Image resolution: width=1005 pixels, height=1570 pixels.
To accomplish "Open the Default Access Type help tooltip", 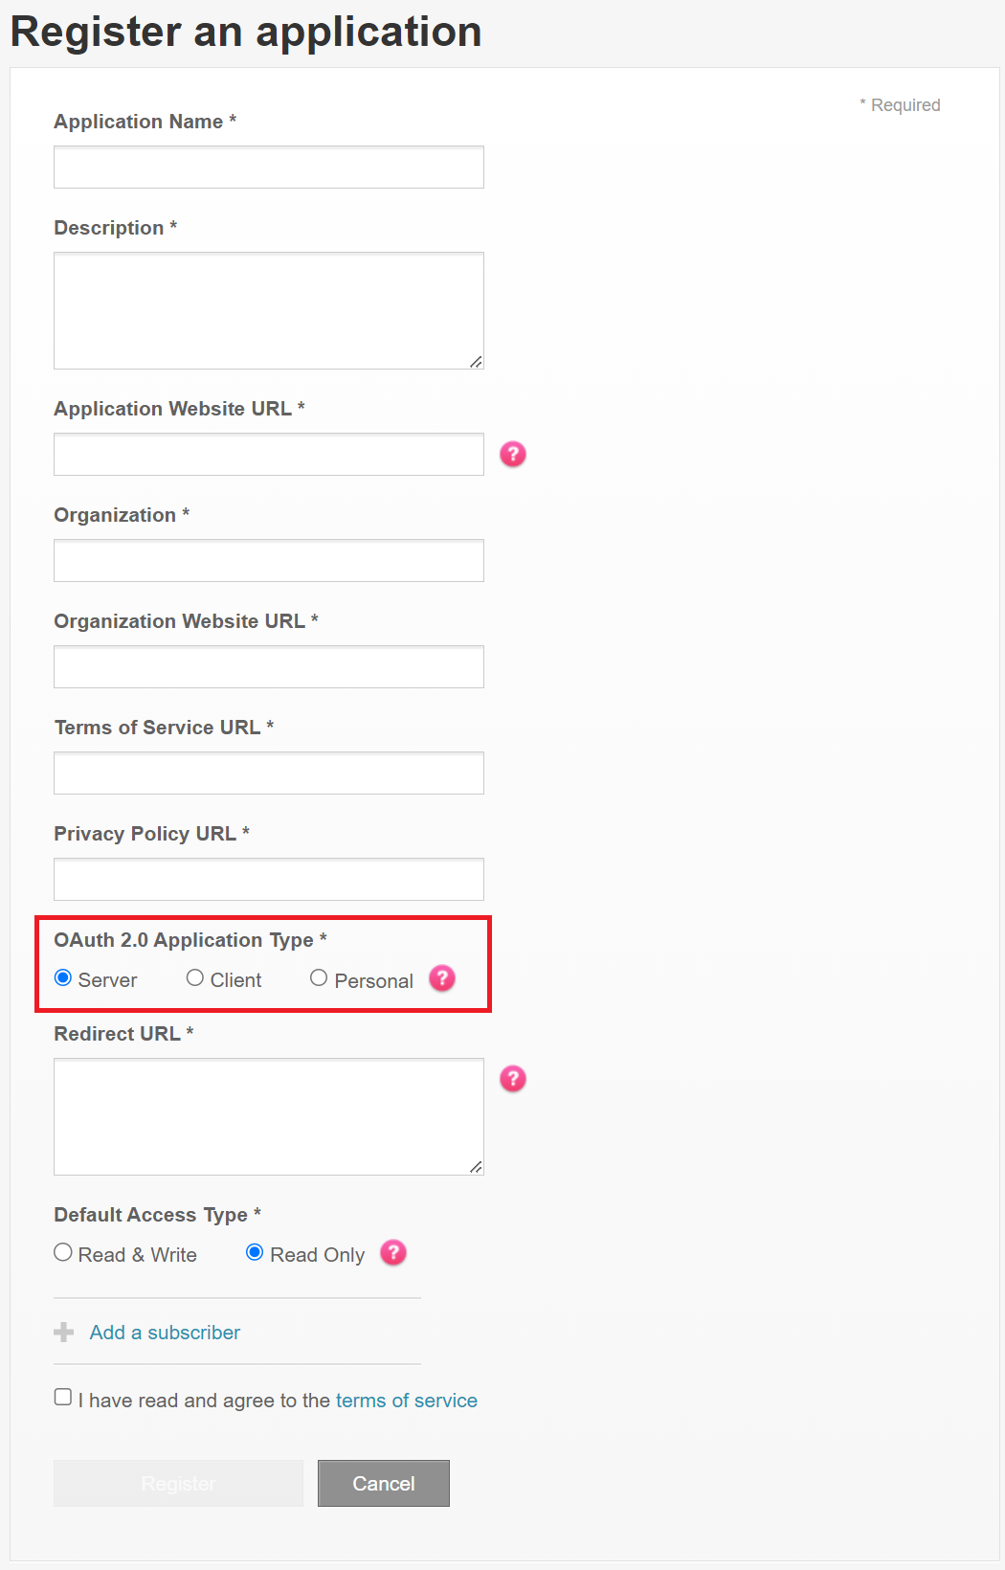I will coord(393,1252).
